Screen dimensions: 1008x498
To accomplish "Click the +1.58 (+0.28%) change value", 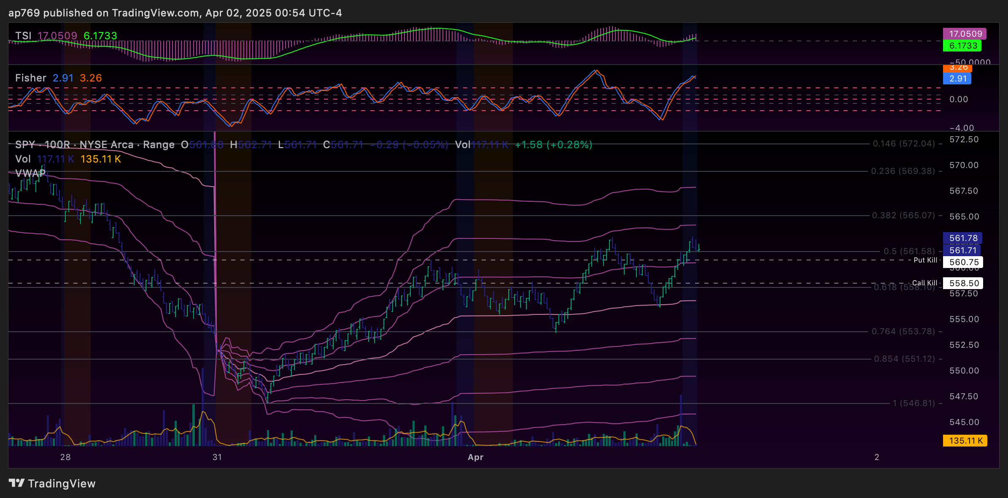I will [553, 145].
